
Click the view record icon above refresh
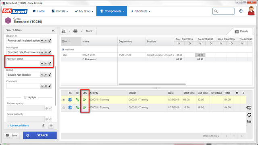click(x=249, y=108)
